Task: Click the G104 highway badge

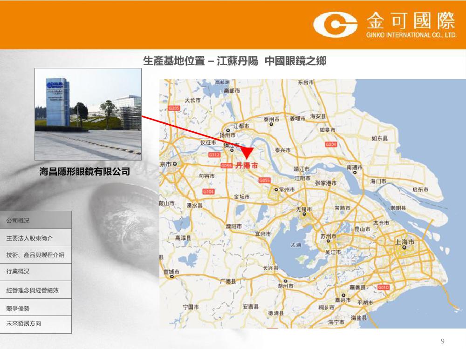Action: [208, 191]
